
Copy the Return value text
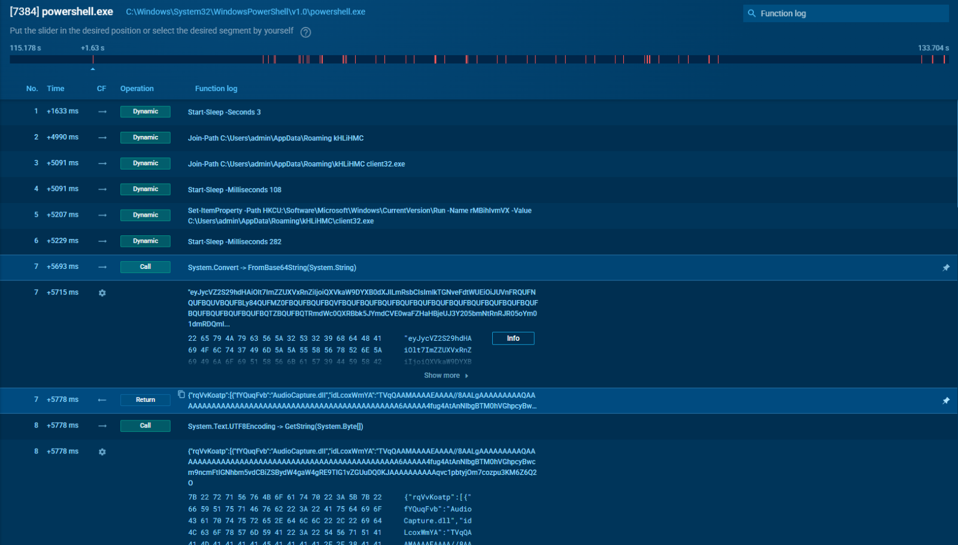pos(181,395)
